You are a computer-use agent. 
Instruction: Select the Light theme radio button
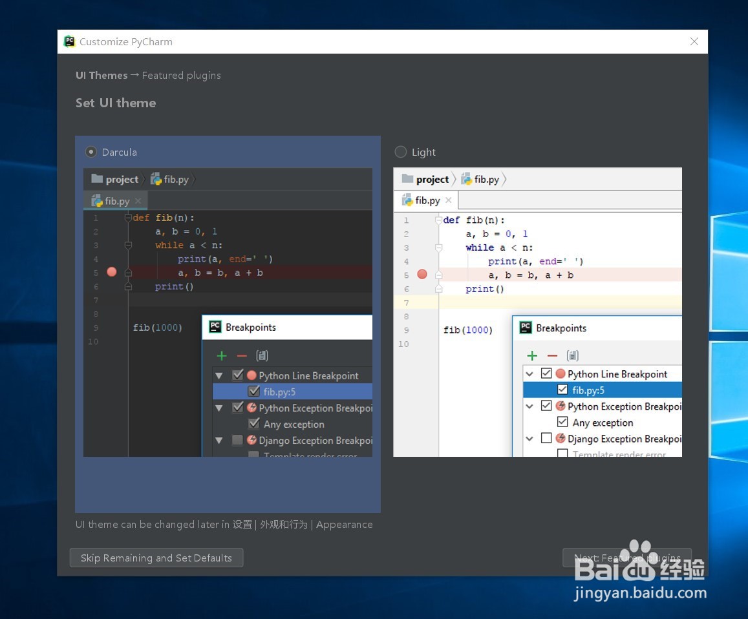[x=401, y=152]
